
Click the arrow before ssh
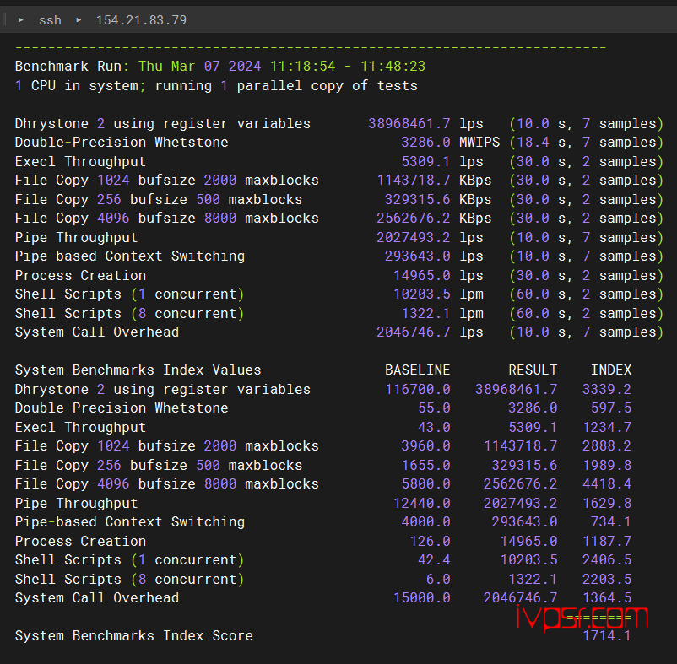tap(20, 20)
